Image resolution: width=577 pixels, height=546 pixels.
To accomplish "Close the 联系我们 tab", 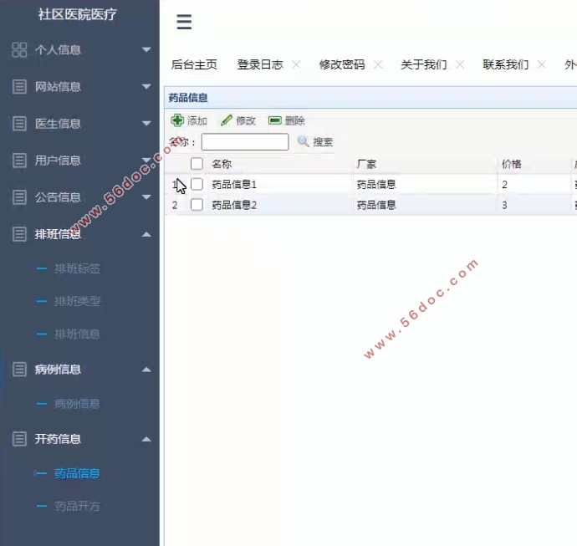I will coord(542,64).
